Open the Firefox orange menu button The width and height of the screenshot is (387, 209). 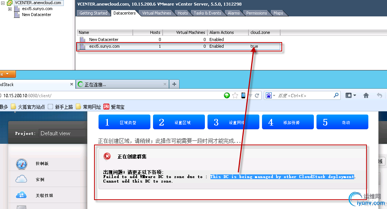(x=7, y=74)
